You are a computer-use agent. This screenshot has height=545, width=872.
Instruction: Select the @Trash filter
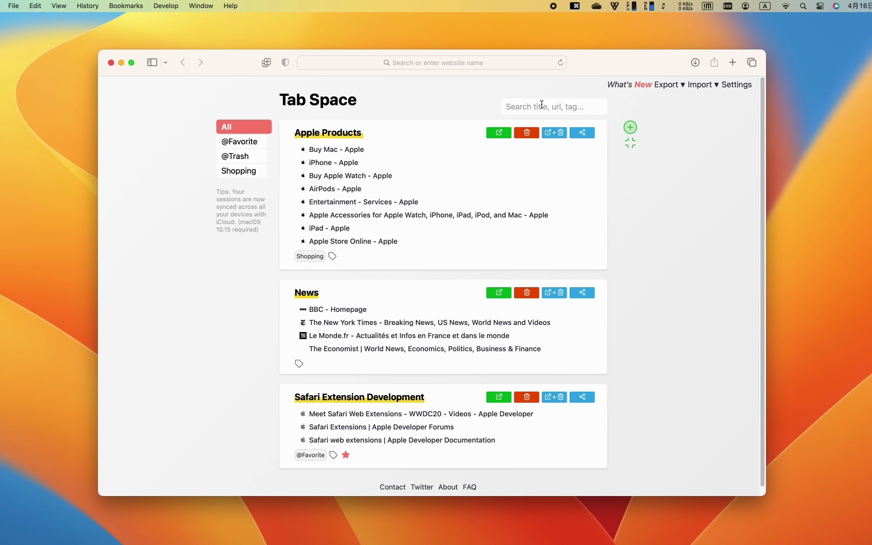[x=241, y=156]
